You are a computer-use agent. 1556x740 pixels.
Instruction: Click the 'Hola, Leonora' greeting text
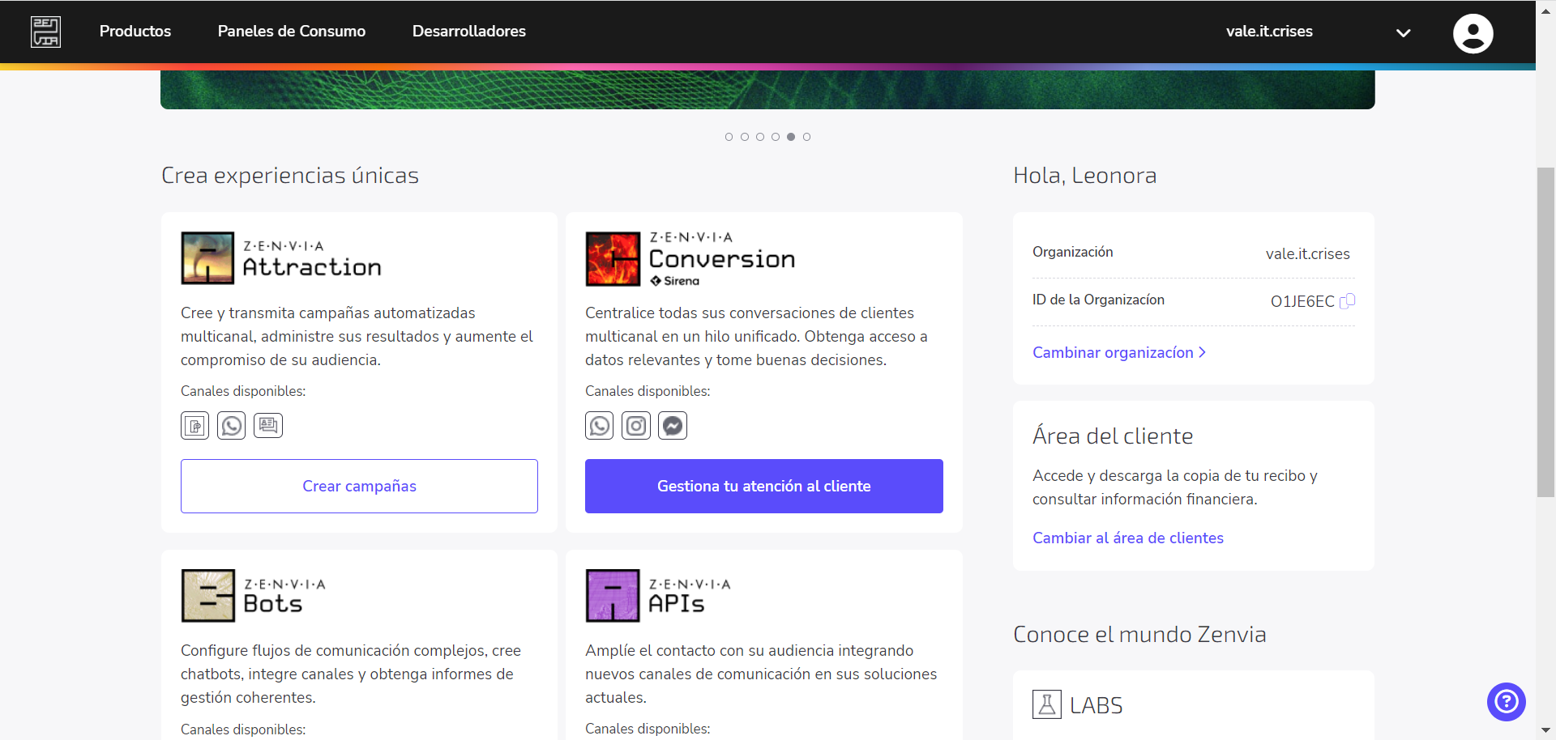tap(1084, 176)
